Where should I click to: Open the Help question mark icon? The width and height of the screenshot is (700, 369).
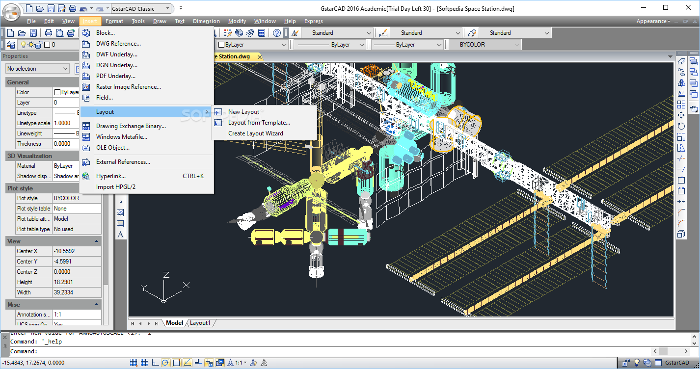(277, 33)
